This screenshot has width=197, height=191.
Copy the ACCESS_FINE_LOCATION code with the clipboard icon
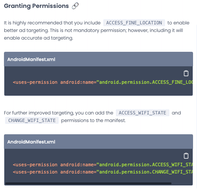pyautogui.click(x=186, y=73)
